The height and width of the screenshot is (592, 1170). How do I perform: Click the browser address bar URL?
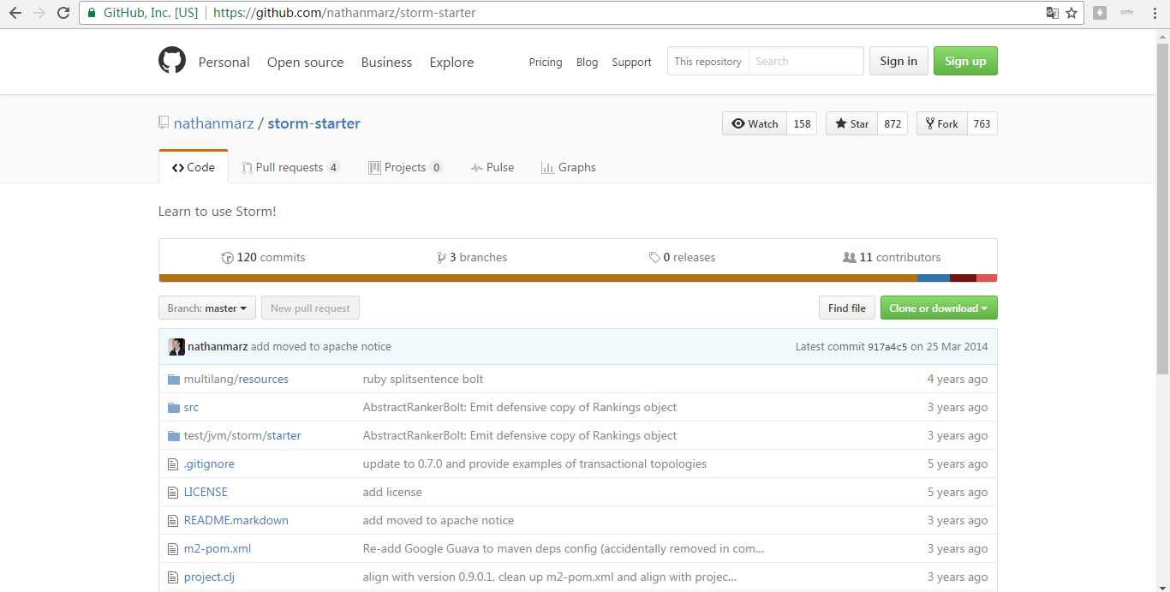344,13
